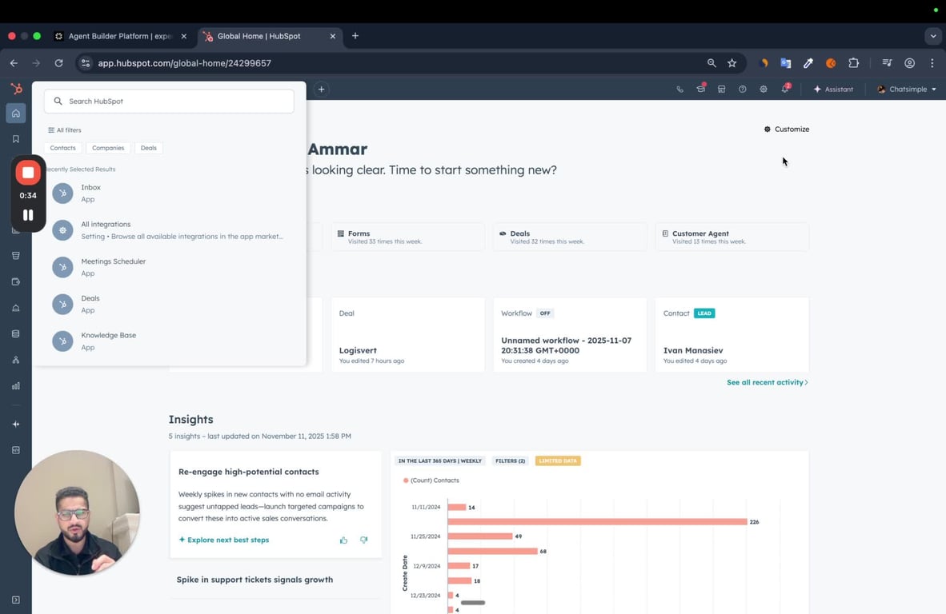Open the Automation nodes sidebar icon

[16, 360]
